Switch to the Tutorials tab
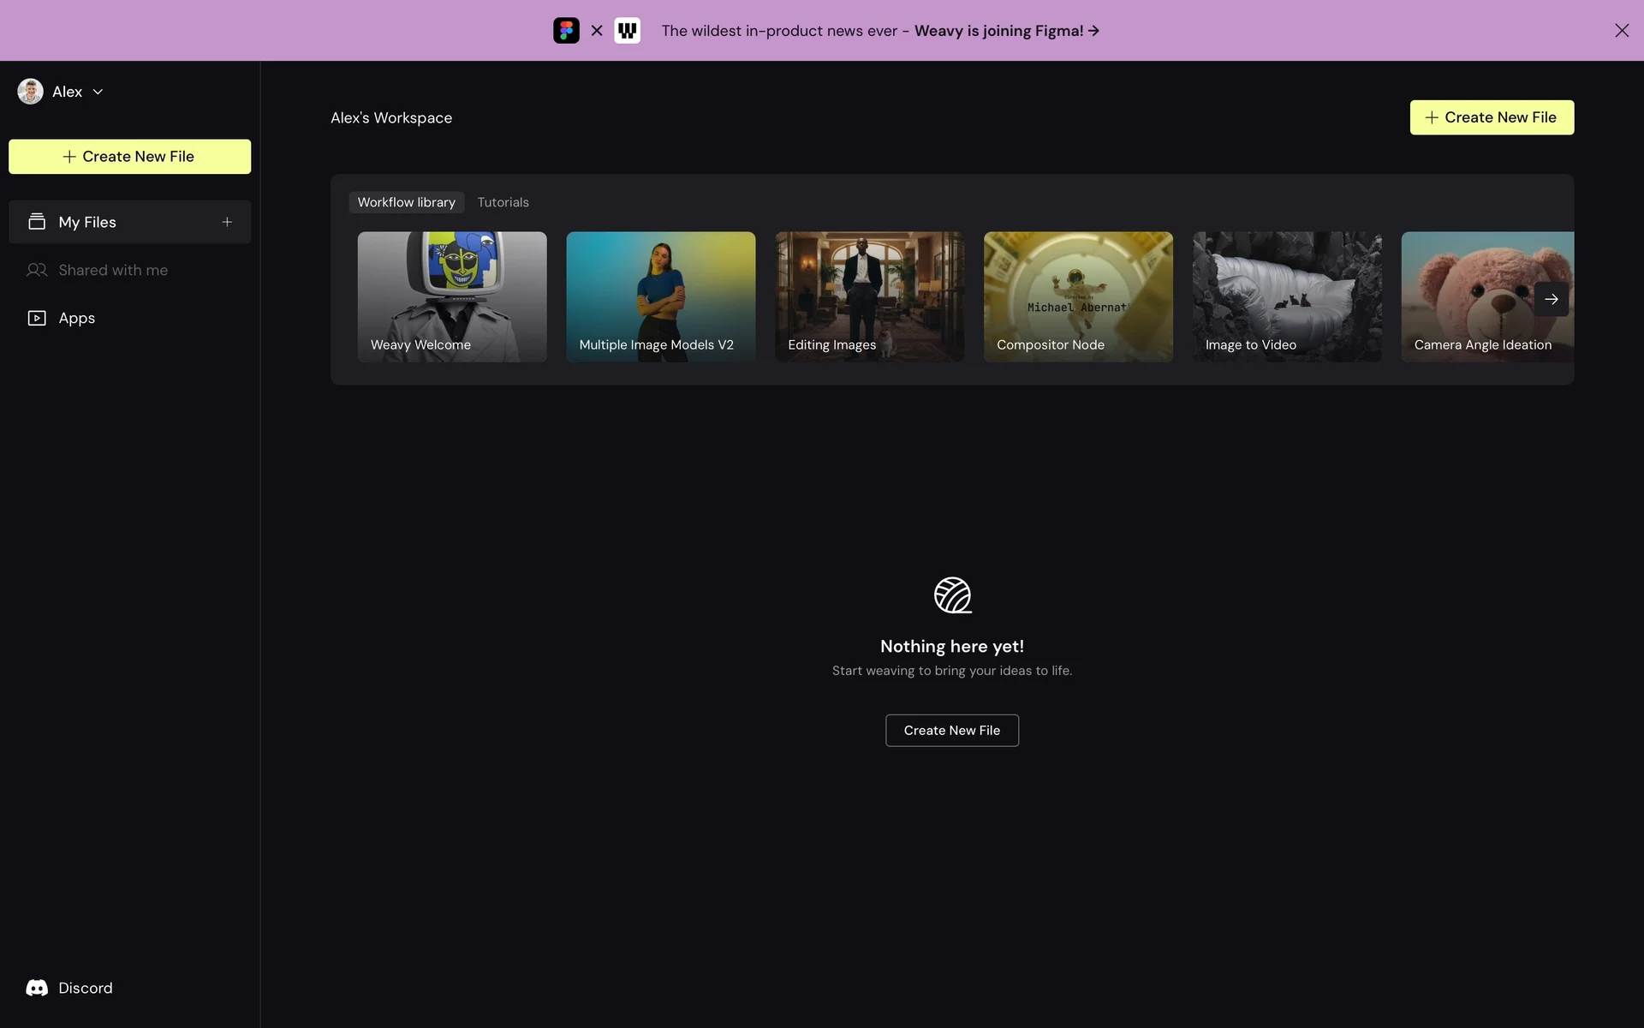The height and width of the screenshot is (1028, 1644). pos(503,202)
